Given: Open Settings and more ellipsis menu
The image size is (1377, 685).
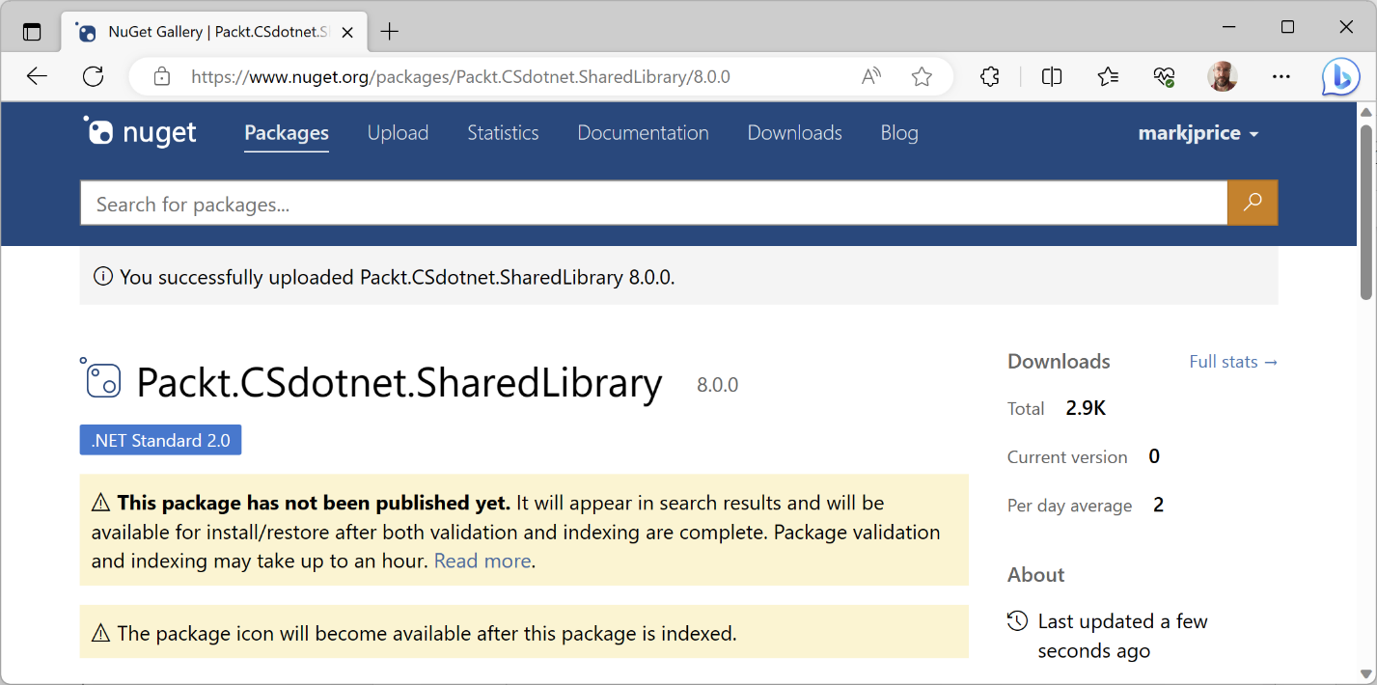Looking at the screenshot, I should click(1281, 77).
